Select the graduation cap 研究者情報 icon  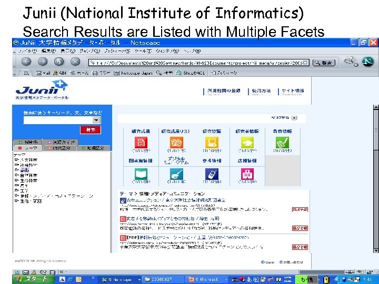point(247,142)
